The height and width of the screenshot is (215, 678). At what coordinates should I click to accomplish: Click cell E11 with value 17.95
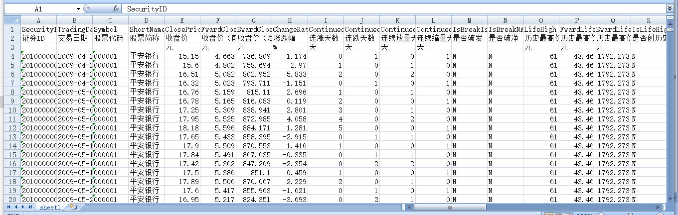182,119
